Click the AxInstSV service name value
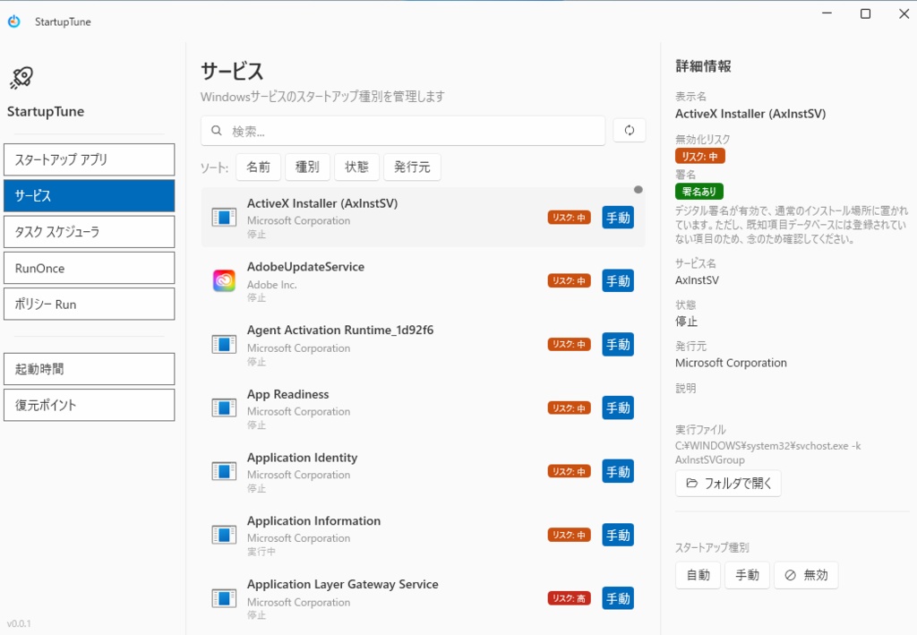Image resolution: width=917 pixels, height=635 pixels. point(697,280)
